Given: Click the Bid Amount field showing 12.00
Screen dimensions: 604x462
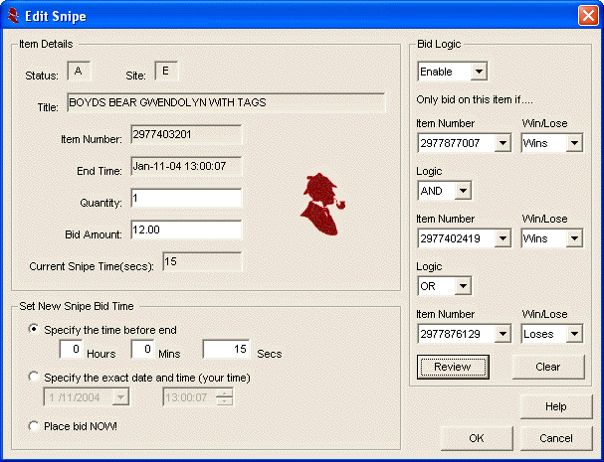Looking at the screenshot, I should (185, 230).
